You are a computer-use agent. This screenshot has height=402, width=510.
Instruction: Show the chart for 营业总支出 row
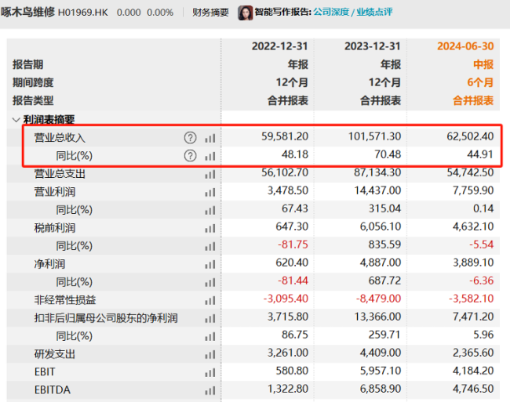point(209,174)
